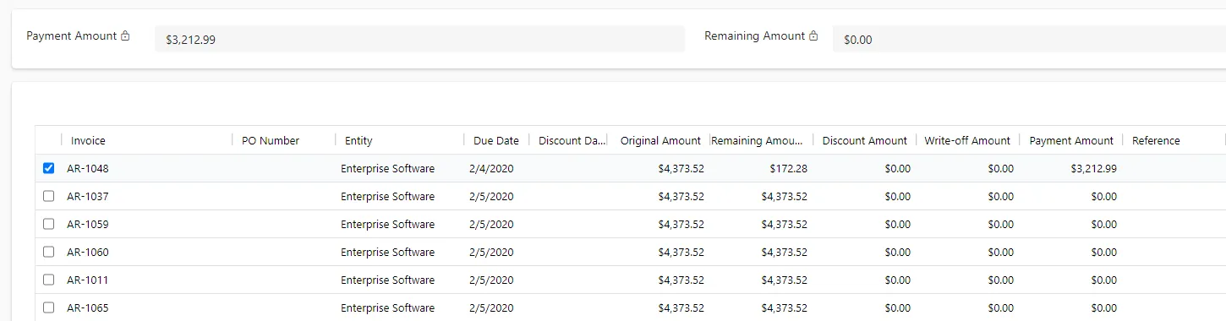
Task: Click the Remaining Amount field showing $0.00
Action: point(1029,39)
